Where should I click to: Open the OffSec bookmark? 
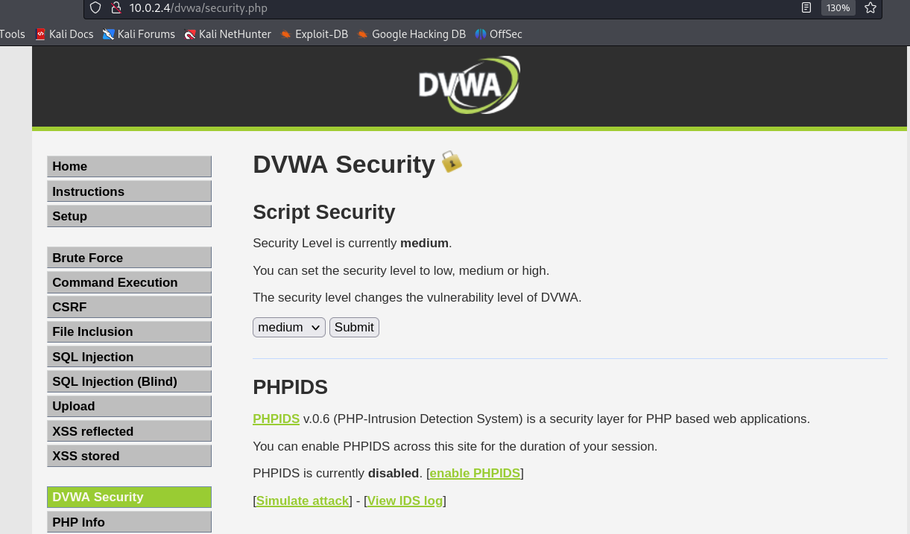pos(498,34)
